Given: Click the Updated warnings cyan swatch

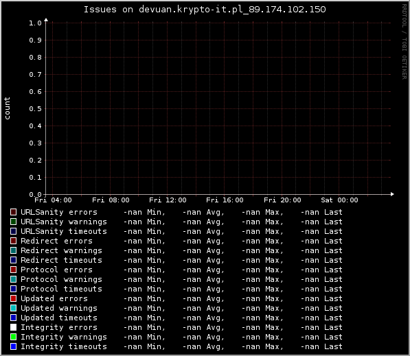Looking at the screenshot, I should [13, 308].
